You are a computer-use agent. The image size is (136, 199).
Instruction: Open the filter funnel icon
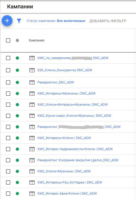point(19,21)
